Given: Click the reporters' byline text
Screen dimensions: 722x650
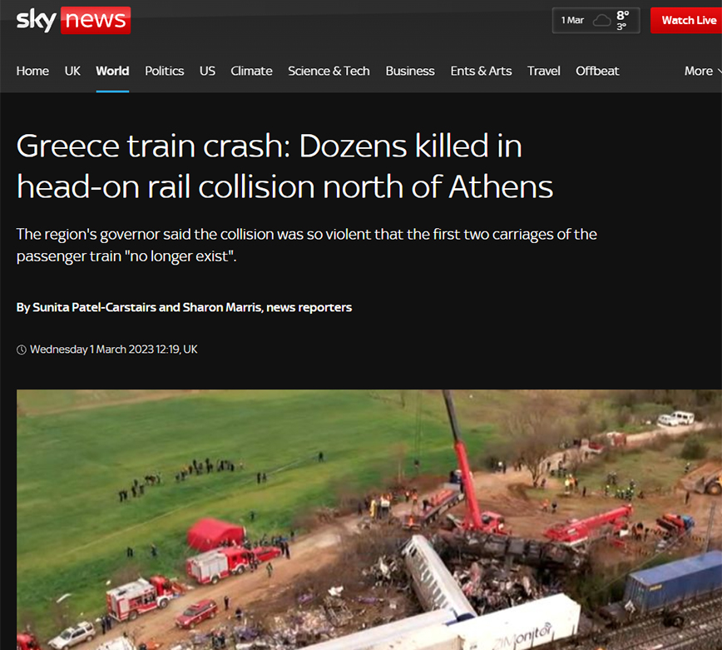Looking at the screenshot, I should pos(184,307).
